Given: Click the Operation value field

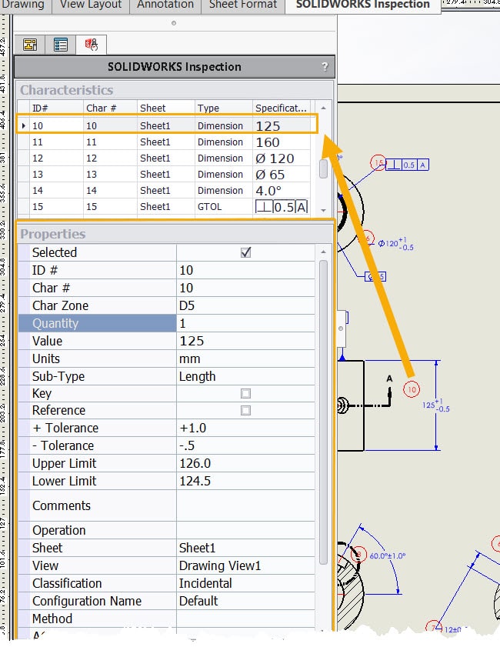Looking at the screenshot, I should tap(246, 531).
